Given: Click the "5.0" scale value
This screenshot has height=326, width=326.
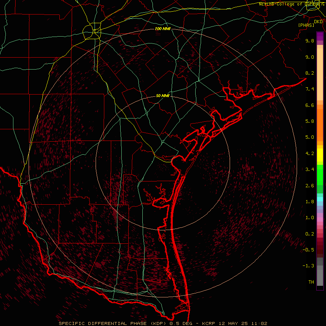Looking at the screenshot, I should 310,137.
